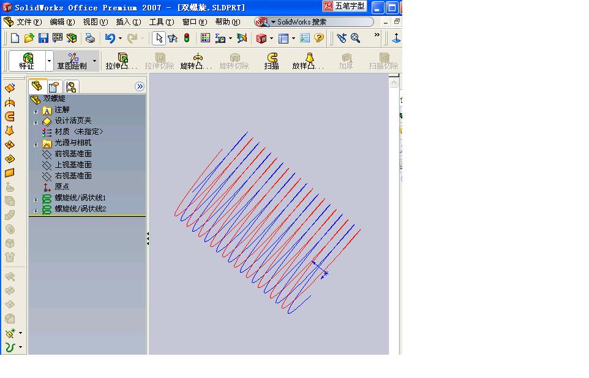
Task: Click the Curves sidebar icon
Action: 10,347
